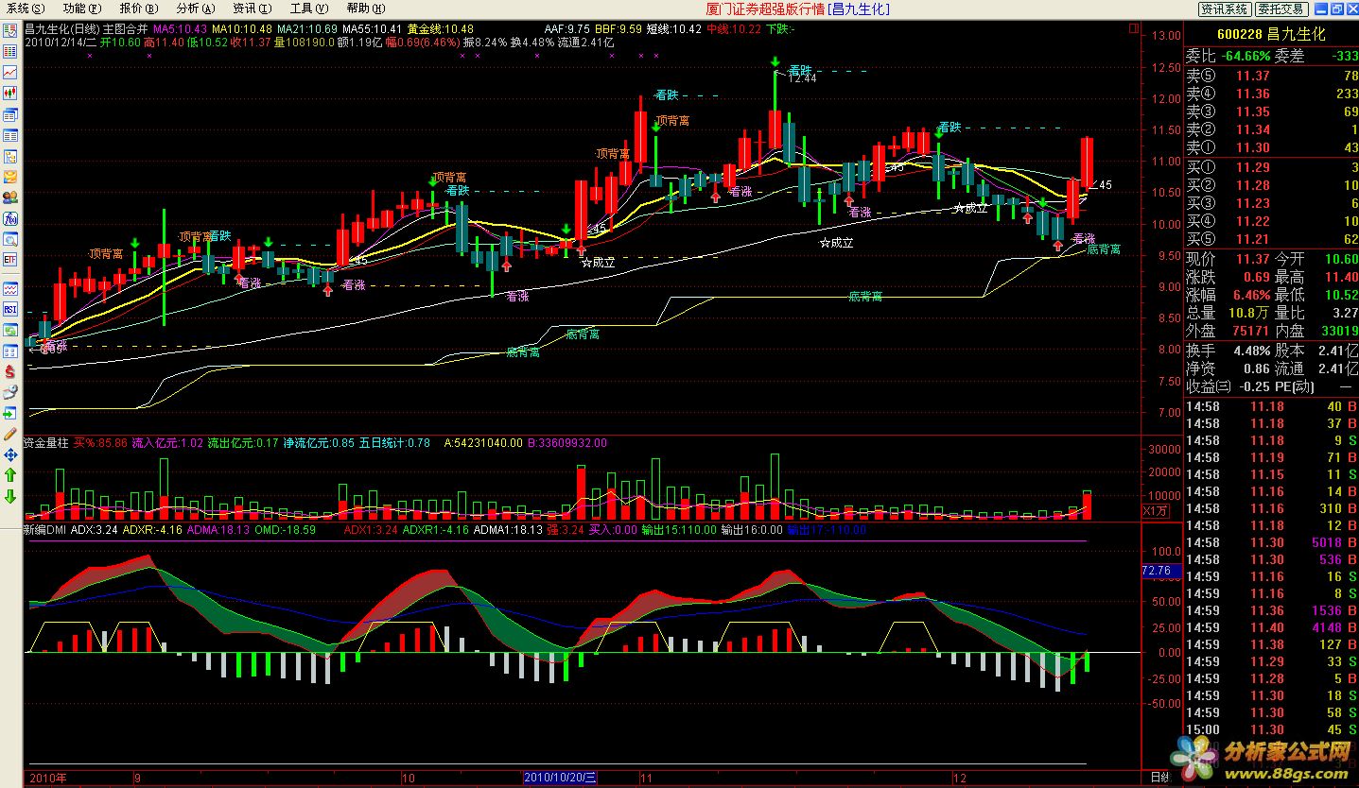Click the 买⑤ row price 11.21
Viewport: 1359px width, 788px height.
1254,239
